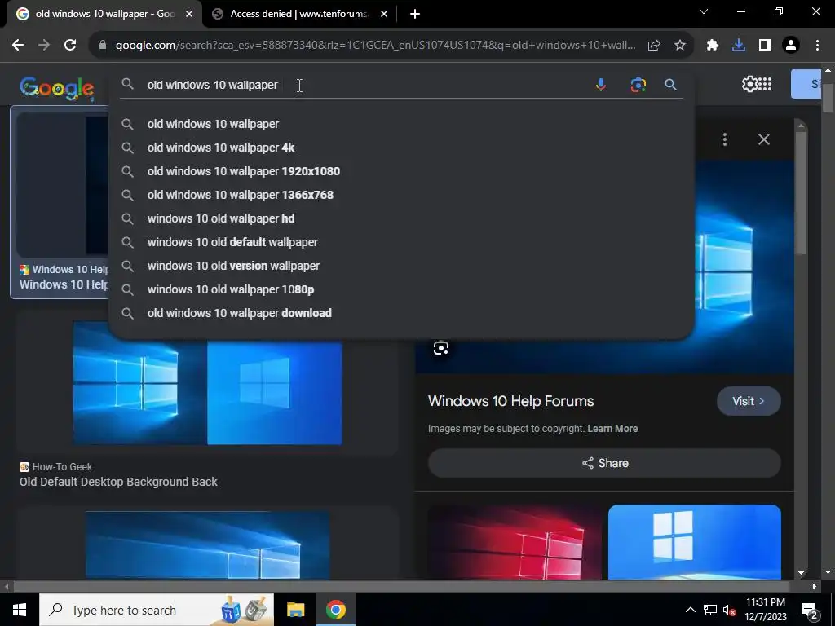Screen dimensions: 835x626
Task: Click page vertical scrollbar down arrow
Action: (828, 573)
